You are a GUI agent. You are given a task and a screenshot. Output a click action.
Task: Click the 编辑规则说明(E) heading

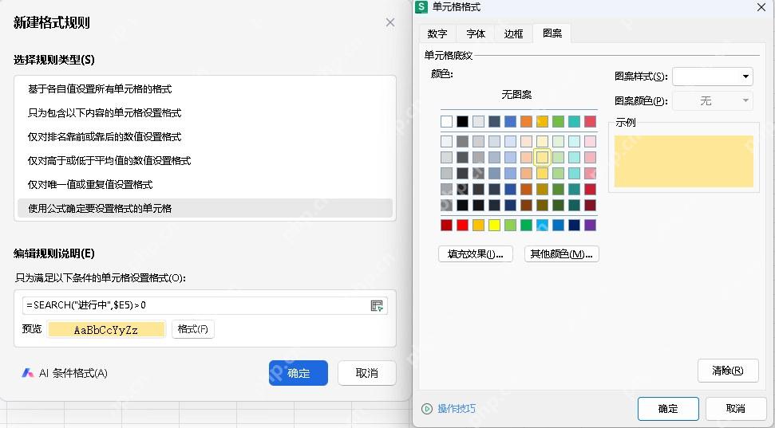click(53, 253)
